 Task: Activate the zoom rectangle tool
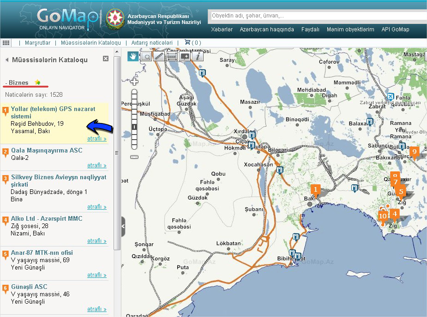[x=146, y=56]
